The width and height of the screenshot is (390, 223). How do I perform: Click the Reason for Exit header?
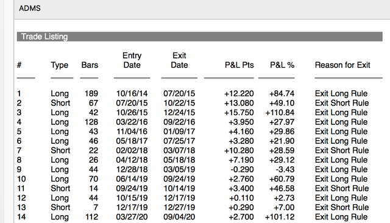pyautogui.click(x=342, y=65)
